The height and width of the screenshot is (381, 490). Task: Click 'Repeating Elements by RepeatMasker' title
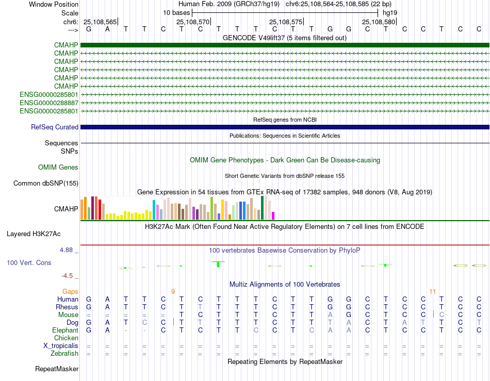tap(285, 361)
